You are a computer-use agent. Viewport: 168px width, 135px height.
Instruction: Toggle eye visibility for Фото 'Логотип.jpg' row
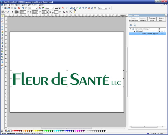pos(162,34)
